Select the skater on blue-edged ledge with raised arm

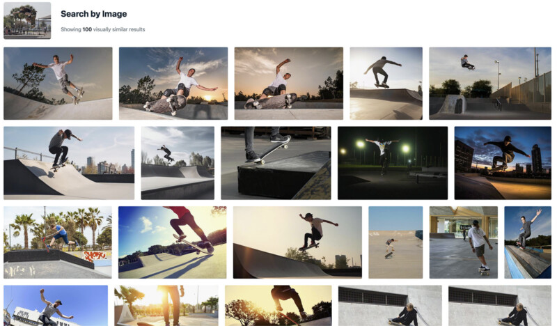pos(528,242)
